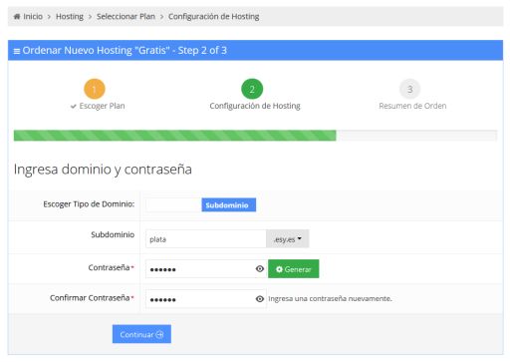Click the 'Escoger Tipo de Dominio:' label
The image size is (510, 362).
[x=89, y=204]
